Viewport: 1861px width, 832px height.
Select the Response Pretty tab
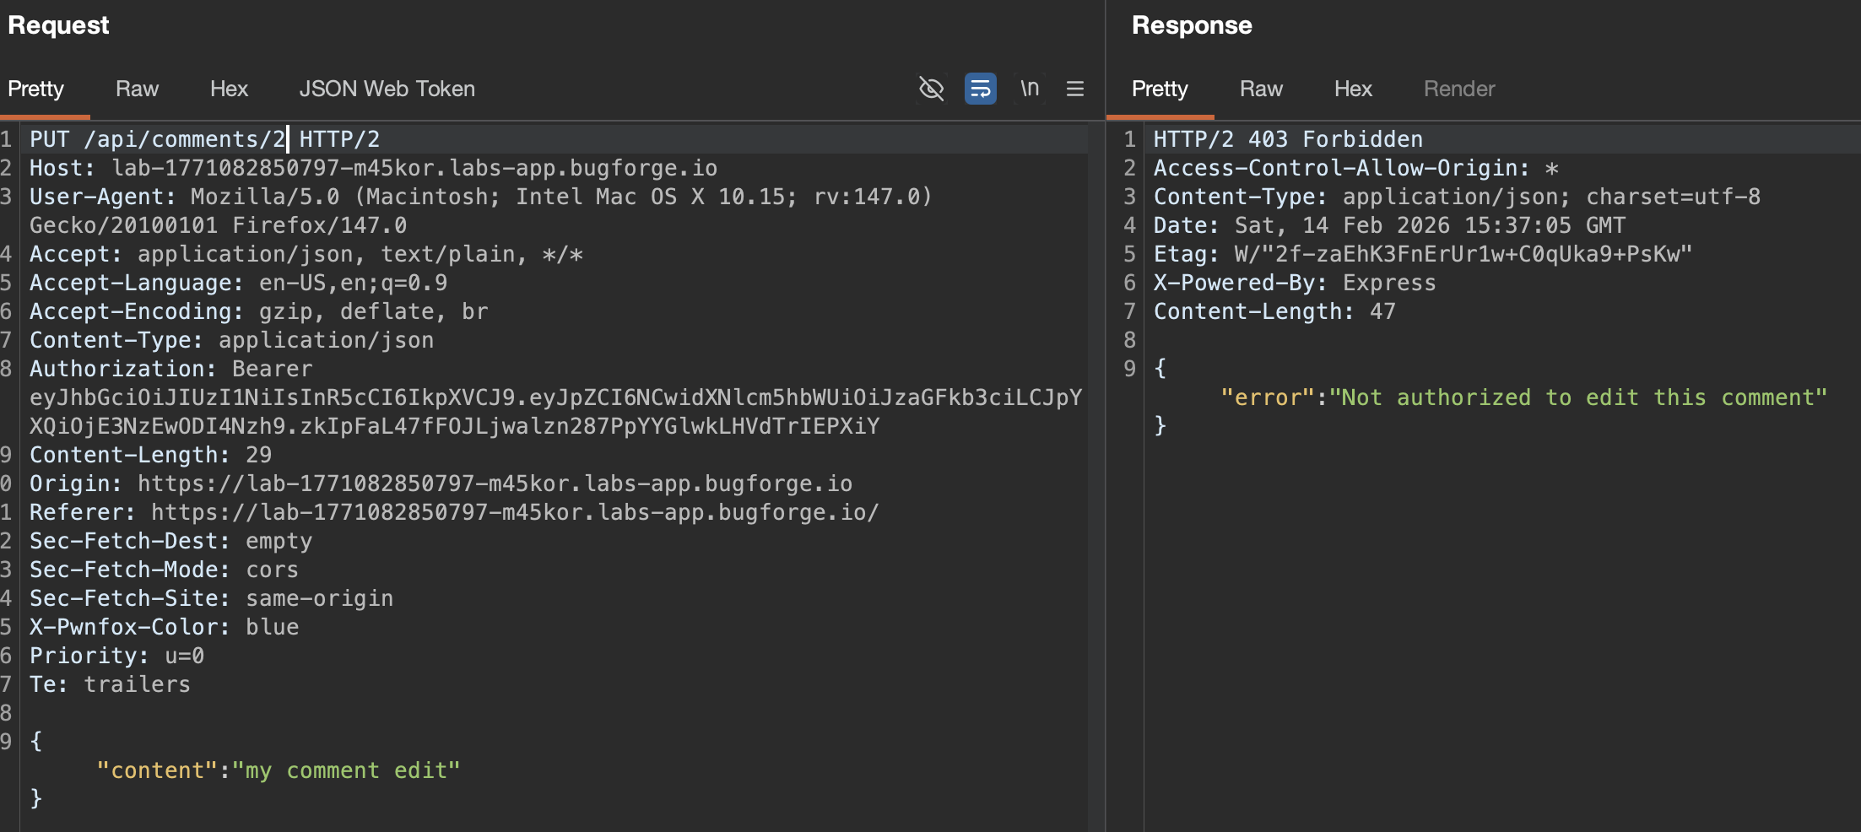(x=1159, y=89)
